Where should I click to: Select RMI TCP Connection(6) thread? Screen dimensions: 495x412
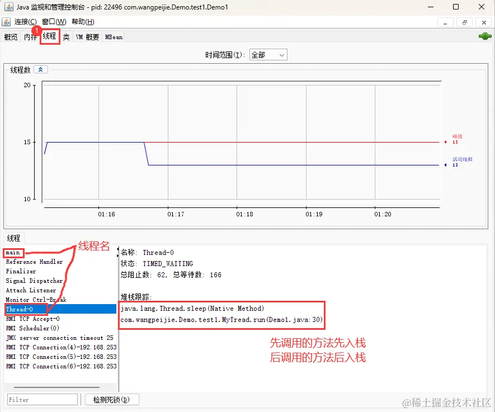tap(60, 366)
